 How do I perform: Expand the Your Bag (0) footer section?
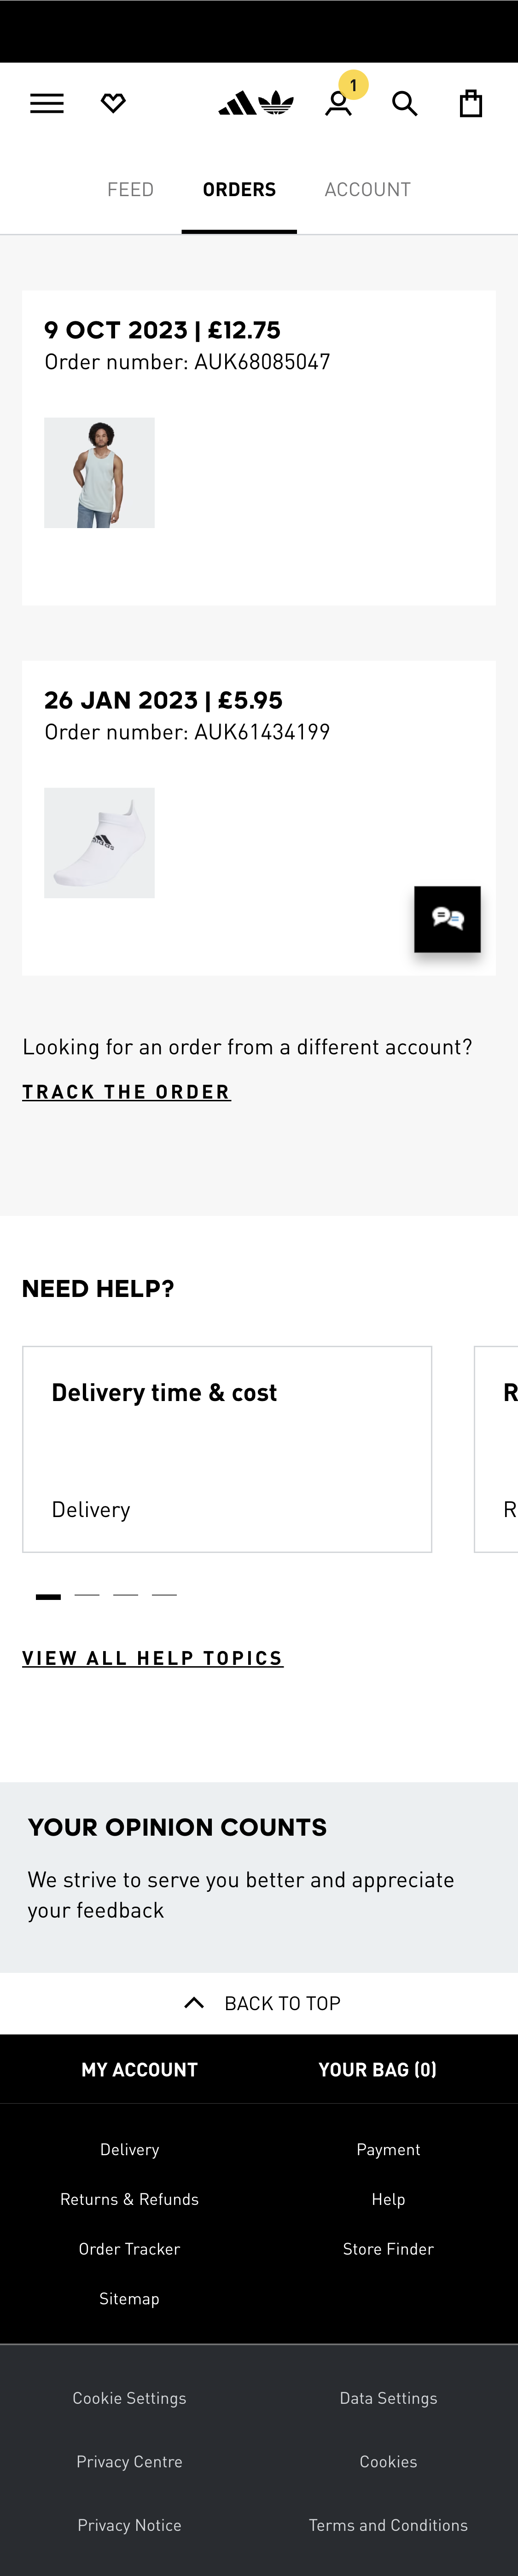point(377,2070)
